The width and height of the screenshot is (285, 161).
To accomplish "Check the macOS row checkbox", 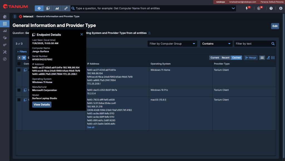I will tap(19, 100).
